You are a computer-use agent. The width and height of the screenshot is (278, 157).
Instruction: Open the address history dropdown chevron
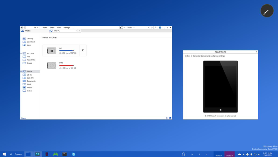pyautogui.click(x=148, y=28)
